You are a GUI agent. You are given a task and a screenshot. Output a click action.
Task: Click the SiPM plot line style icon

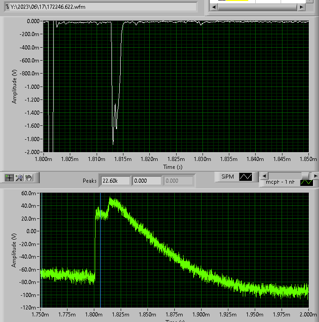click(x=245, y=177)
